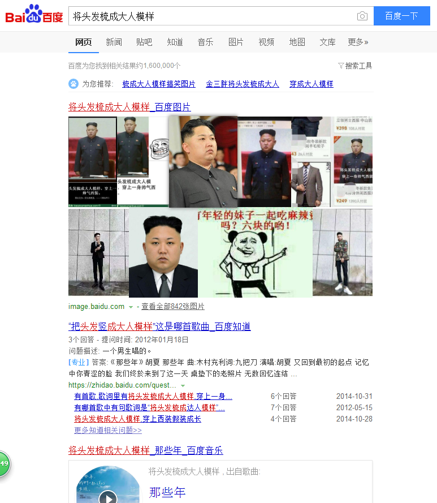The image size is (437, 503).
Task: Open thumbnail of man at podium with black caption
Action: pos(93,162)
